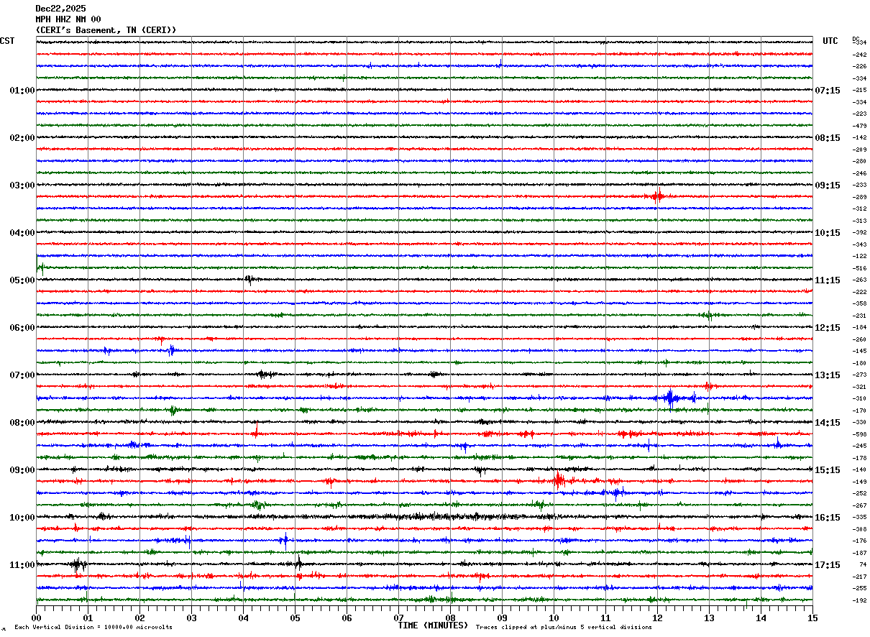Select the 10:00 CST hour label

[22, 518]
